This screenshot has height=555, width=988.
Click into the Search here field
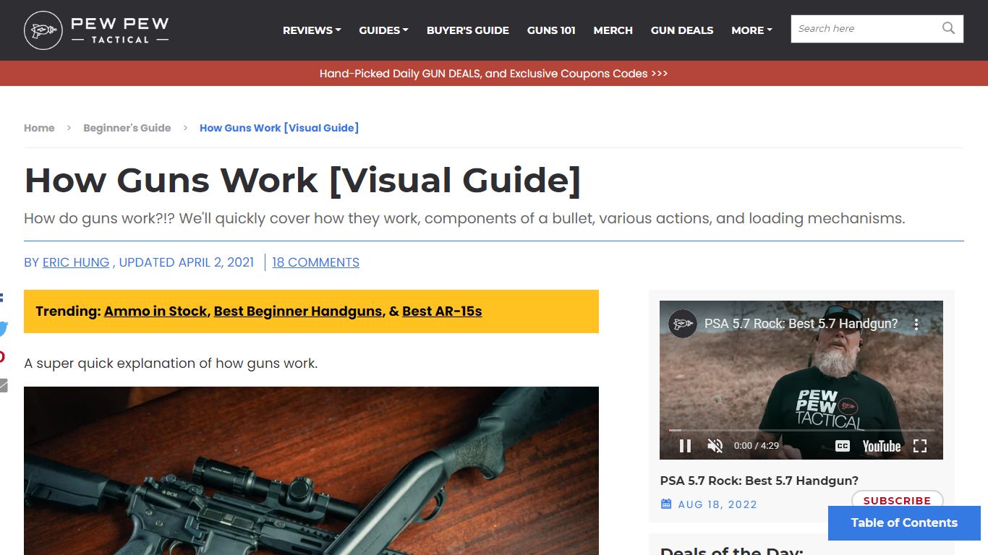(864, 29)
